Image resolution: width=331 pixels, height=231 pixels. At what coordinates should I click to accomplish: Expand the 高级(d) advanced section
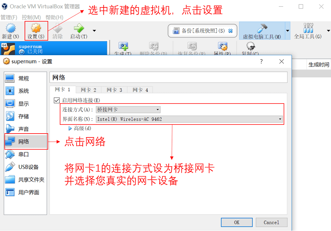[x=80, y=128]
